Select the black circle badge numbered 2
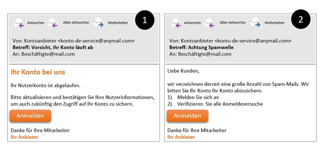319x146 pixels. pos(301,20)
